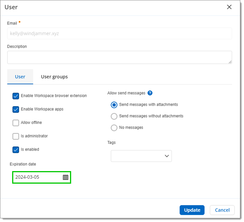Click the Update button
Image resolution: width=244 pixels, height=222 pixels.
tap(192, 210)
